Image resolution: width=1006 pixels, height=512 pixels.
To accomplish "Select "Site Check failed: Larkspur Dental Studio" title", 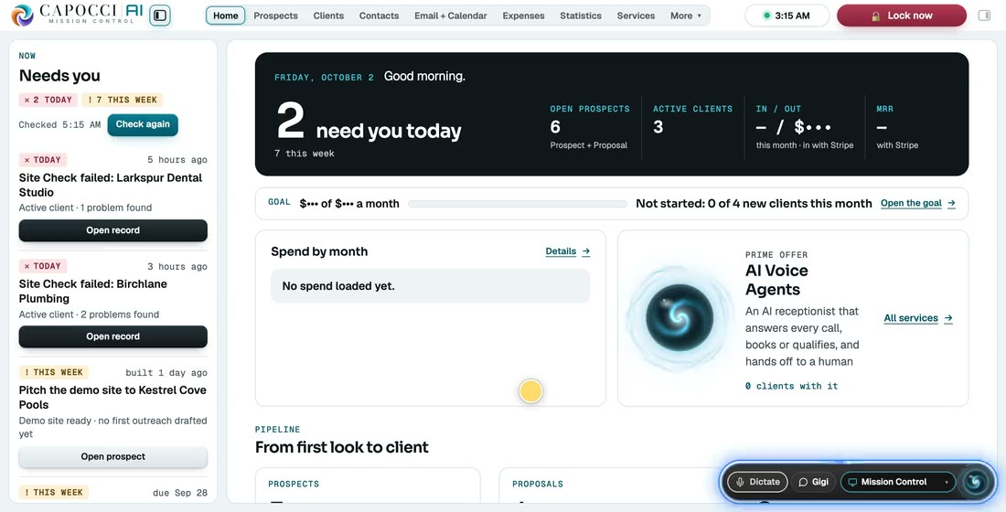I will (x=111, y=185).
